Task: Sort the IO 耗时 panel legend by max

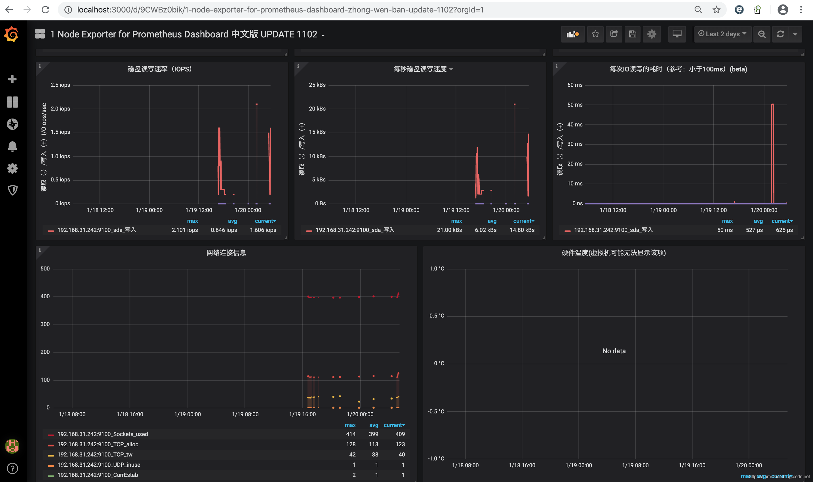Action: click(x=727, y=221)
